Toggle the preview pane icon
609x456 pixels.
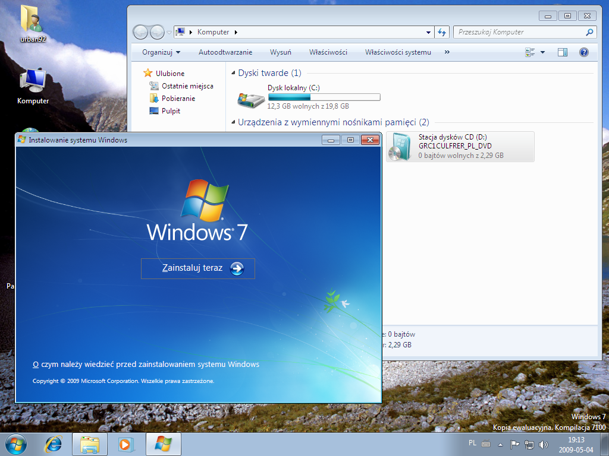coord(563,52)
